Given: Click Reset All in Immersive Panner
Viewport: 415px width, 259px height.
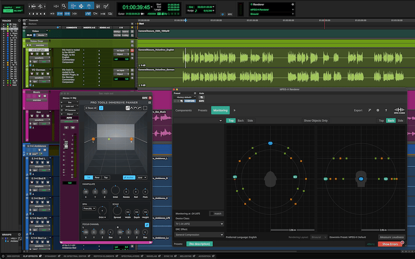Looking at the screenshot, I should click(x=91, y=108).
